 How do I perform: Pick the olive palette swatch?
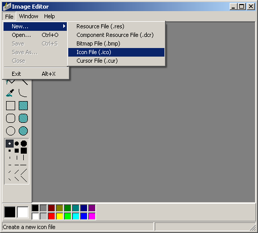point(60,208)
